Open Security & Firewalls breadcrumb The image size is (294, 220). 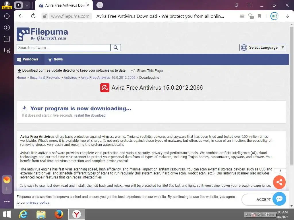pos(45,77)
